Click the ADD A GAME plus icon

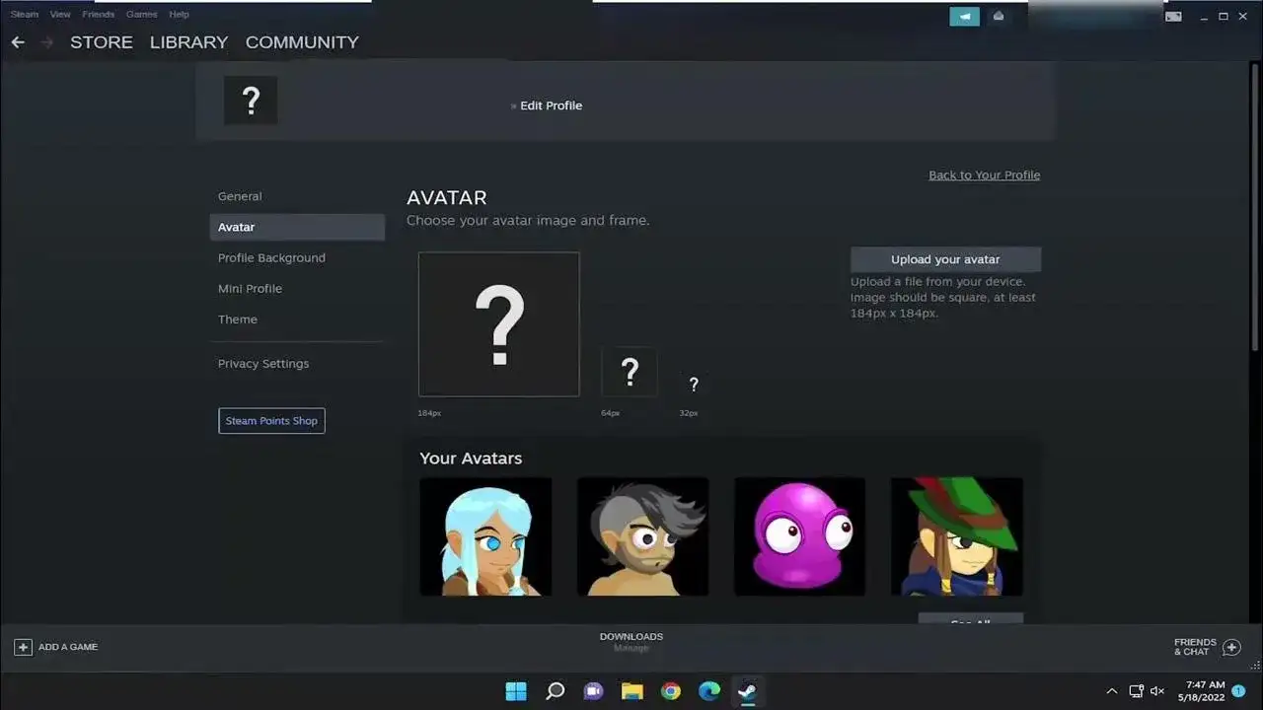pyautogui.click(x=22, y=647)
